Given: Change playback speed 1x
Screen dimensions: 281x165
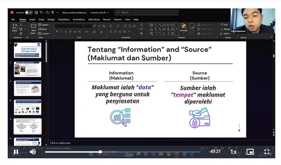Looking at the screenshot, I should 233,152.
